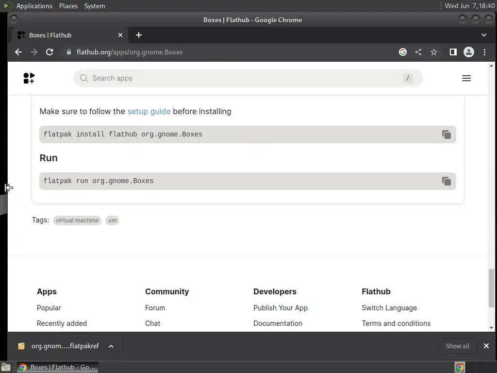The image size is (497, 373).
Task: Expand the tab search dropdown arrow
Action: pyautogui.click(x=484, y=35)
